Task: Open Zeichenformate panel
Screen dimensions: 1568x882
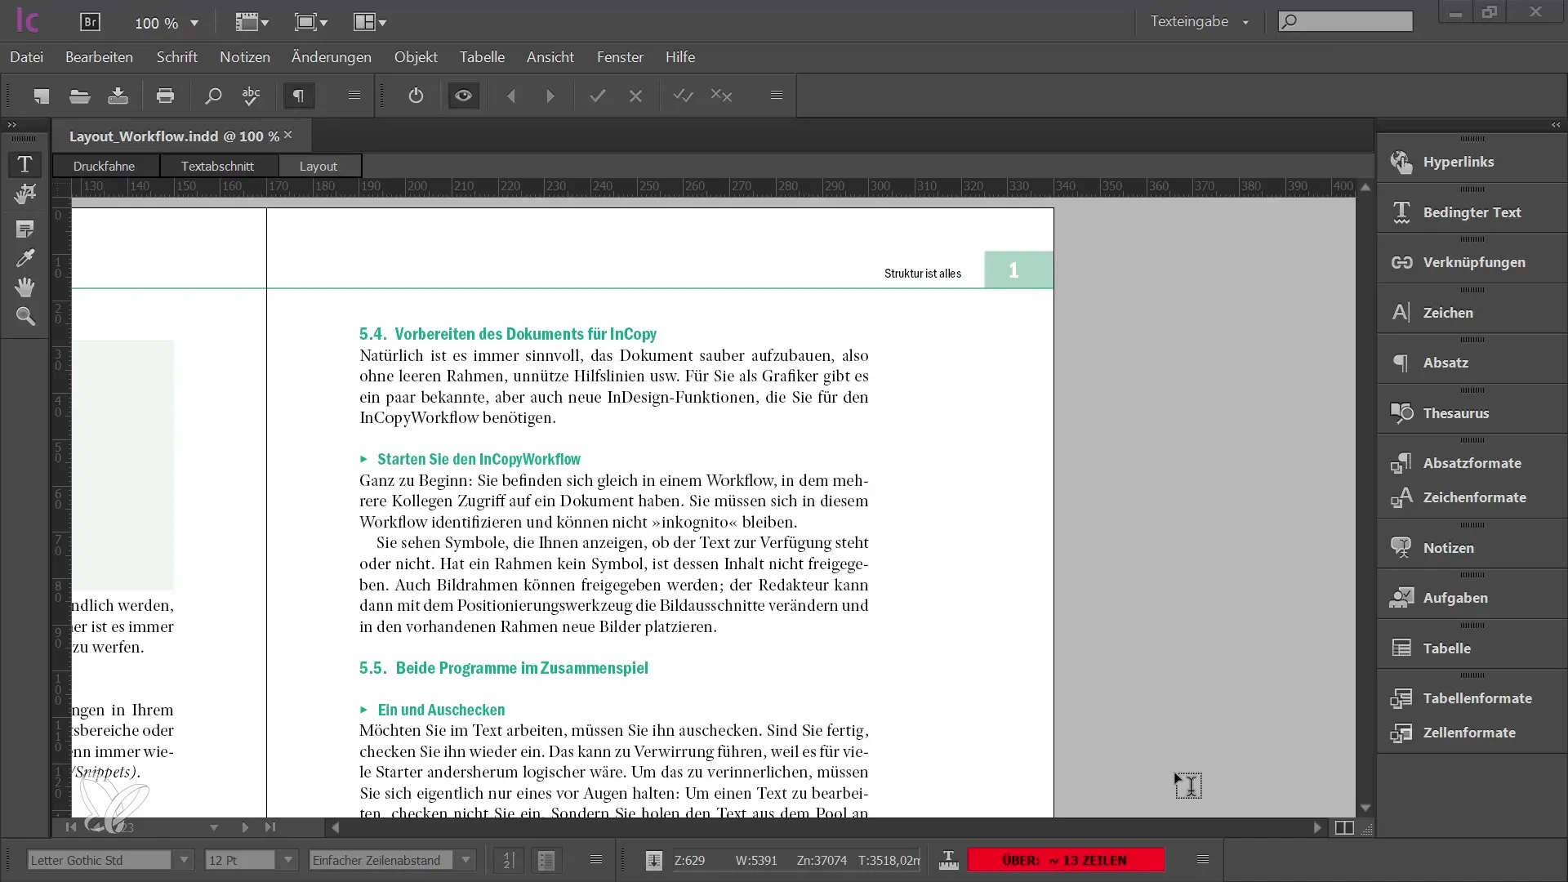Action: pos(1473,497)
